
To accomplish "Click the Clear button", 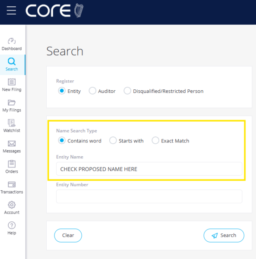I will click(68, 235).
